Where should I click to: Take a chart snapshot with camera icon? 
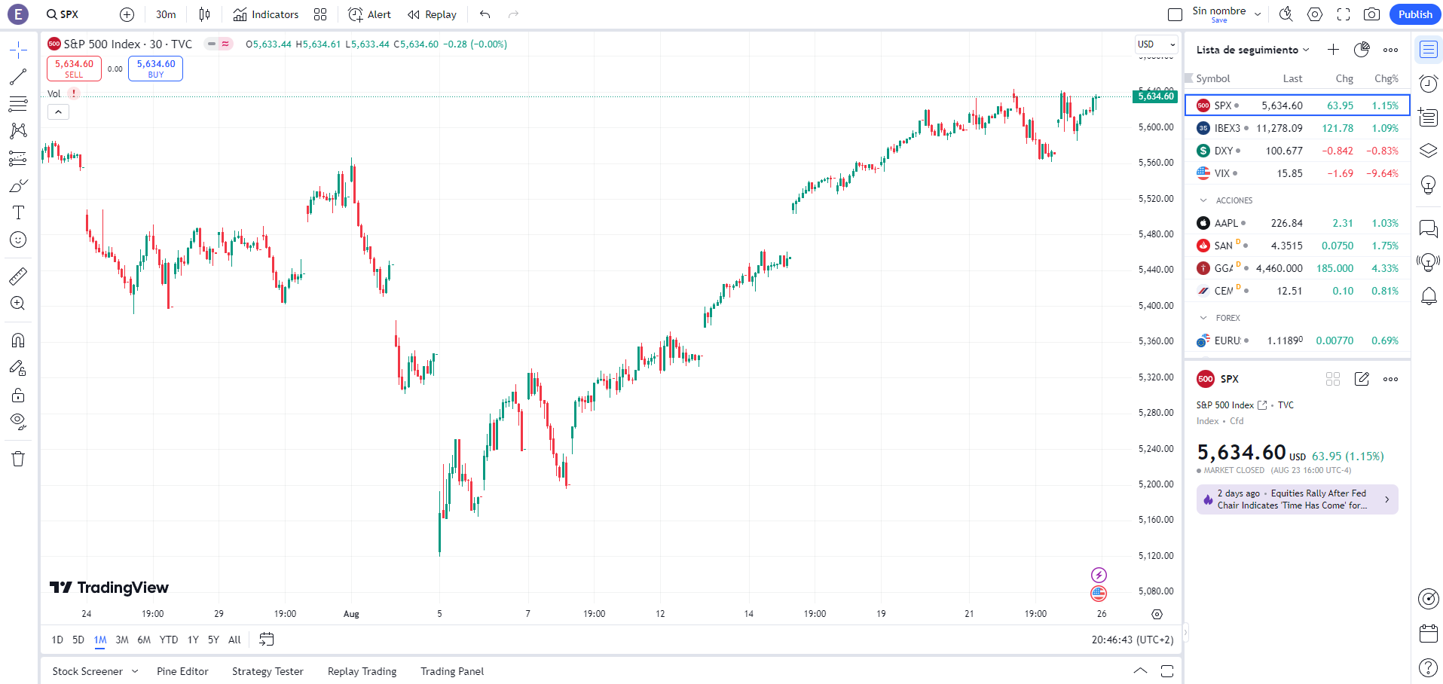[x=1371, y=14]
